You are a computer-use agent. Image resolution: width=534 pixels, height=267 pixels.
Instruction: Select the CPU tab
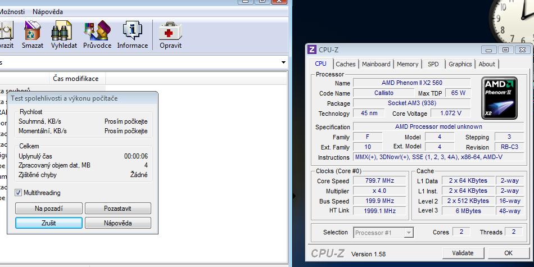coord(320,64)
